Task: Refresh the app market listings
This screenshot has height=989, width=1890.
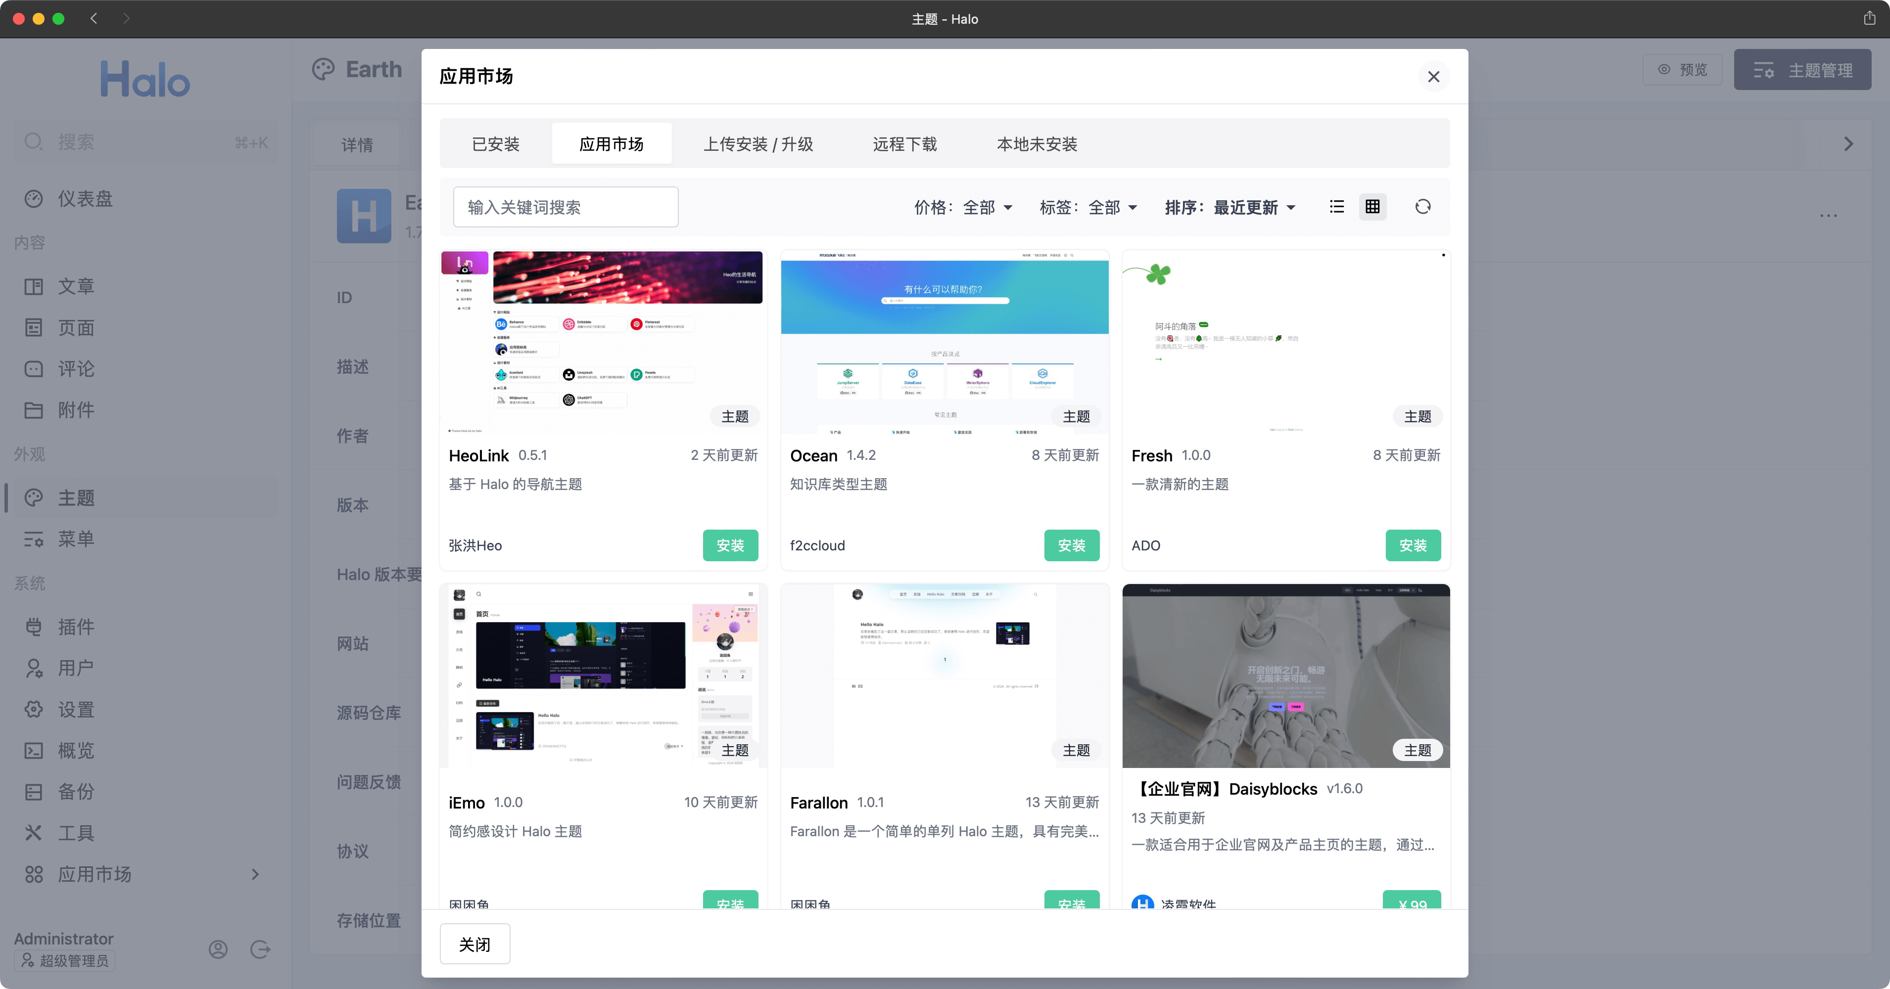Action: tap(1423, 207)
